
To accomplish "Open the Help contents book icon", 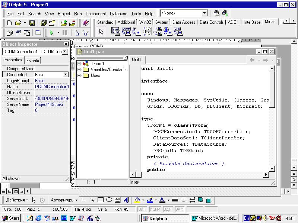I will point(86,23).
